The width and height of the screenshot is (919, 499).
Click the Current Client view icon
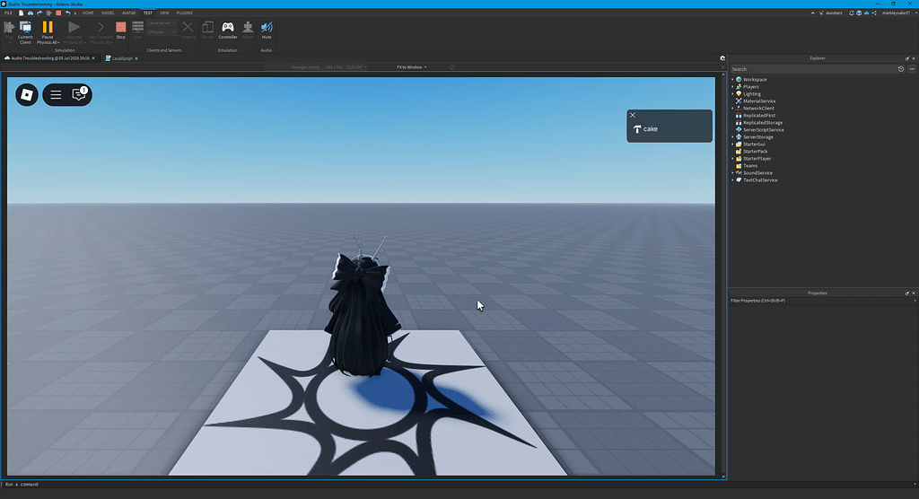(x=25, y=30)
